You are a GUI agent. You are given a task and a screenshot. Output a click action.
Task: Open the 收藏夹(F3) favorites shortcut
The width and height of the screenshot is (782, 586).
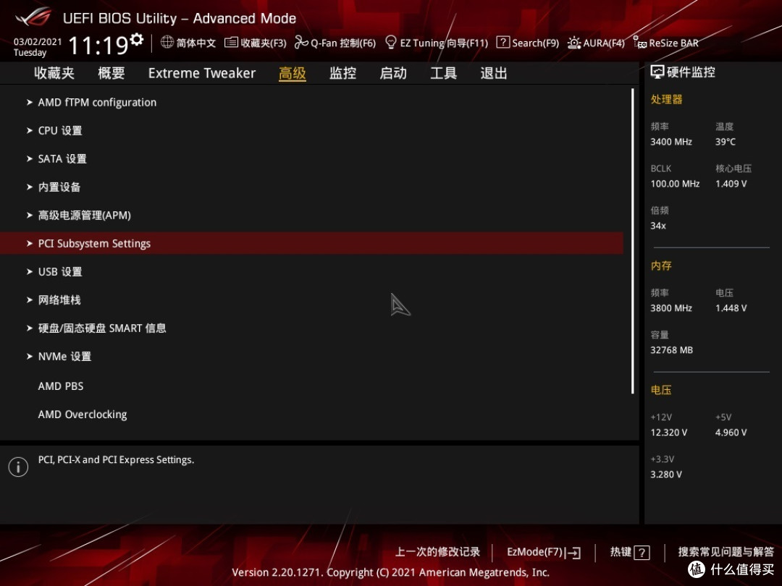256,42
